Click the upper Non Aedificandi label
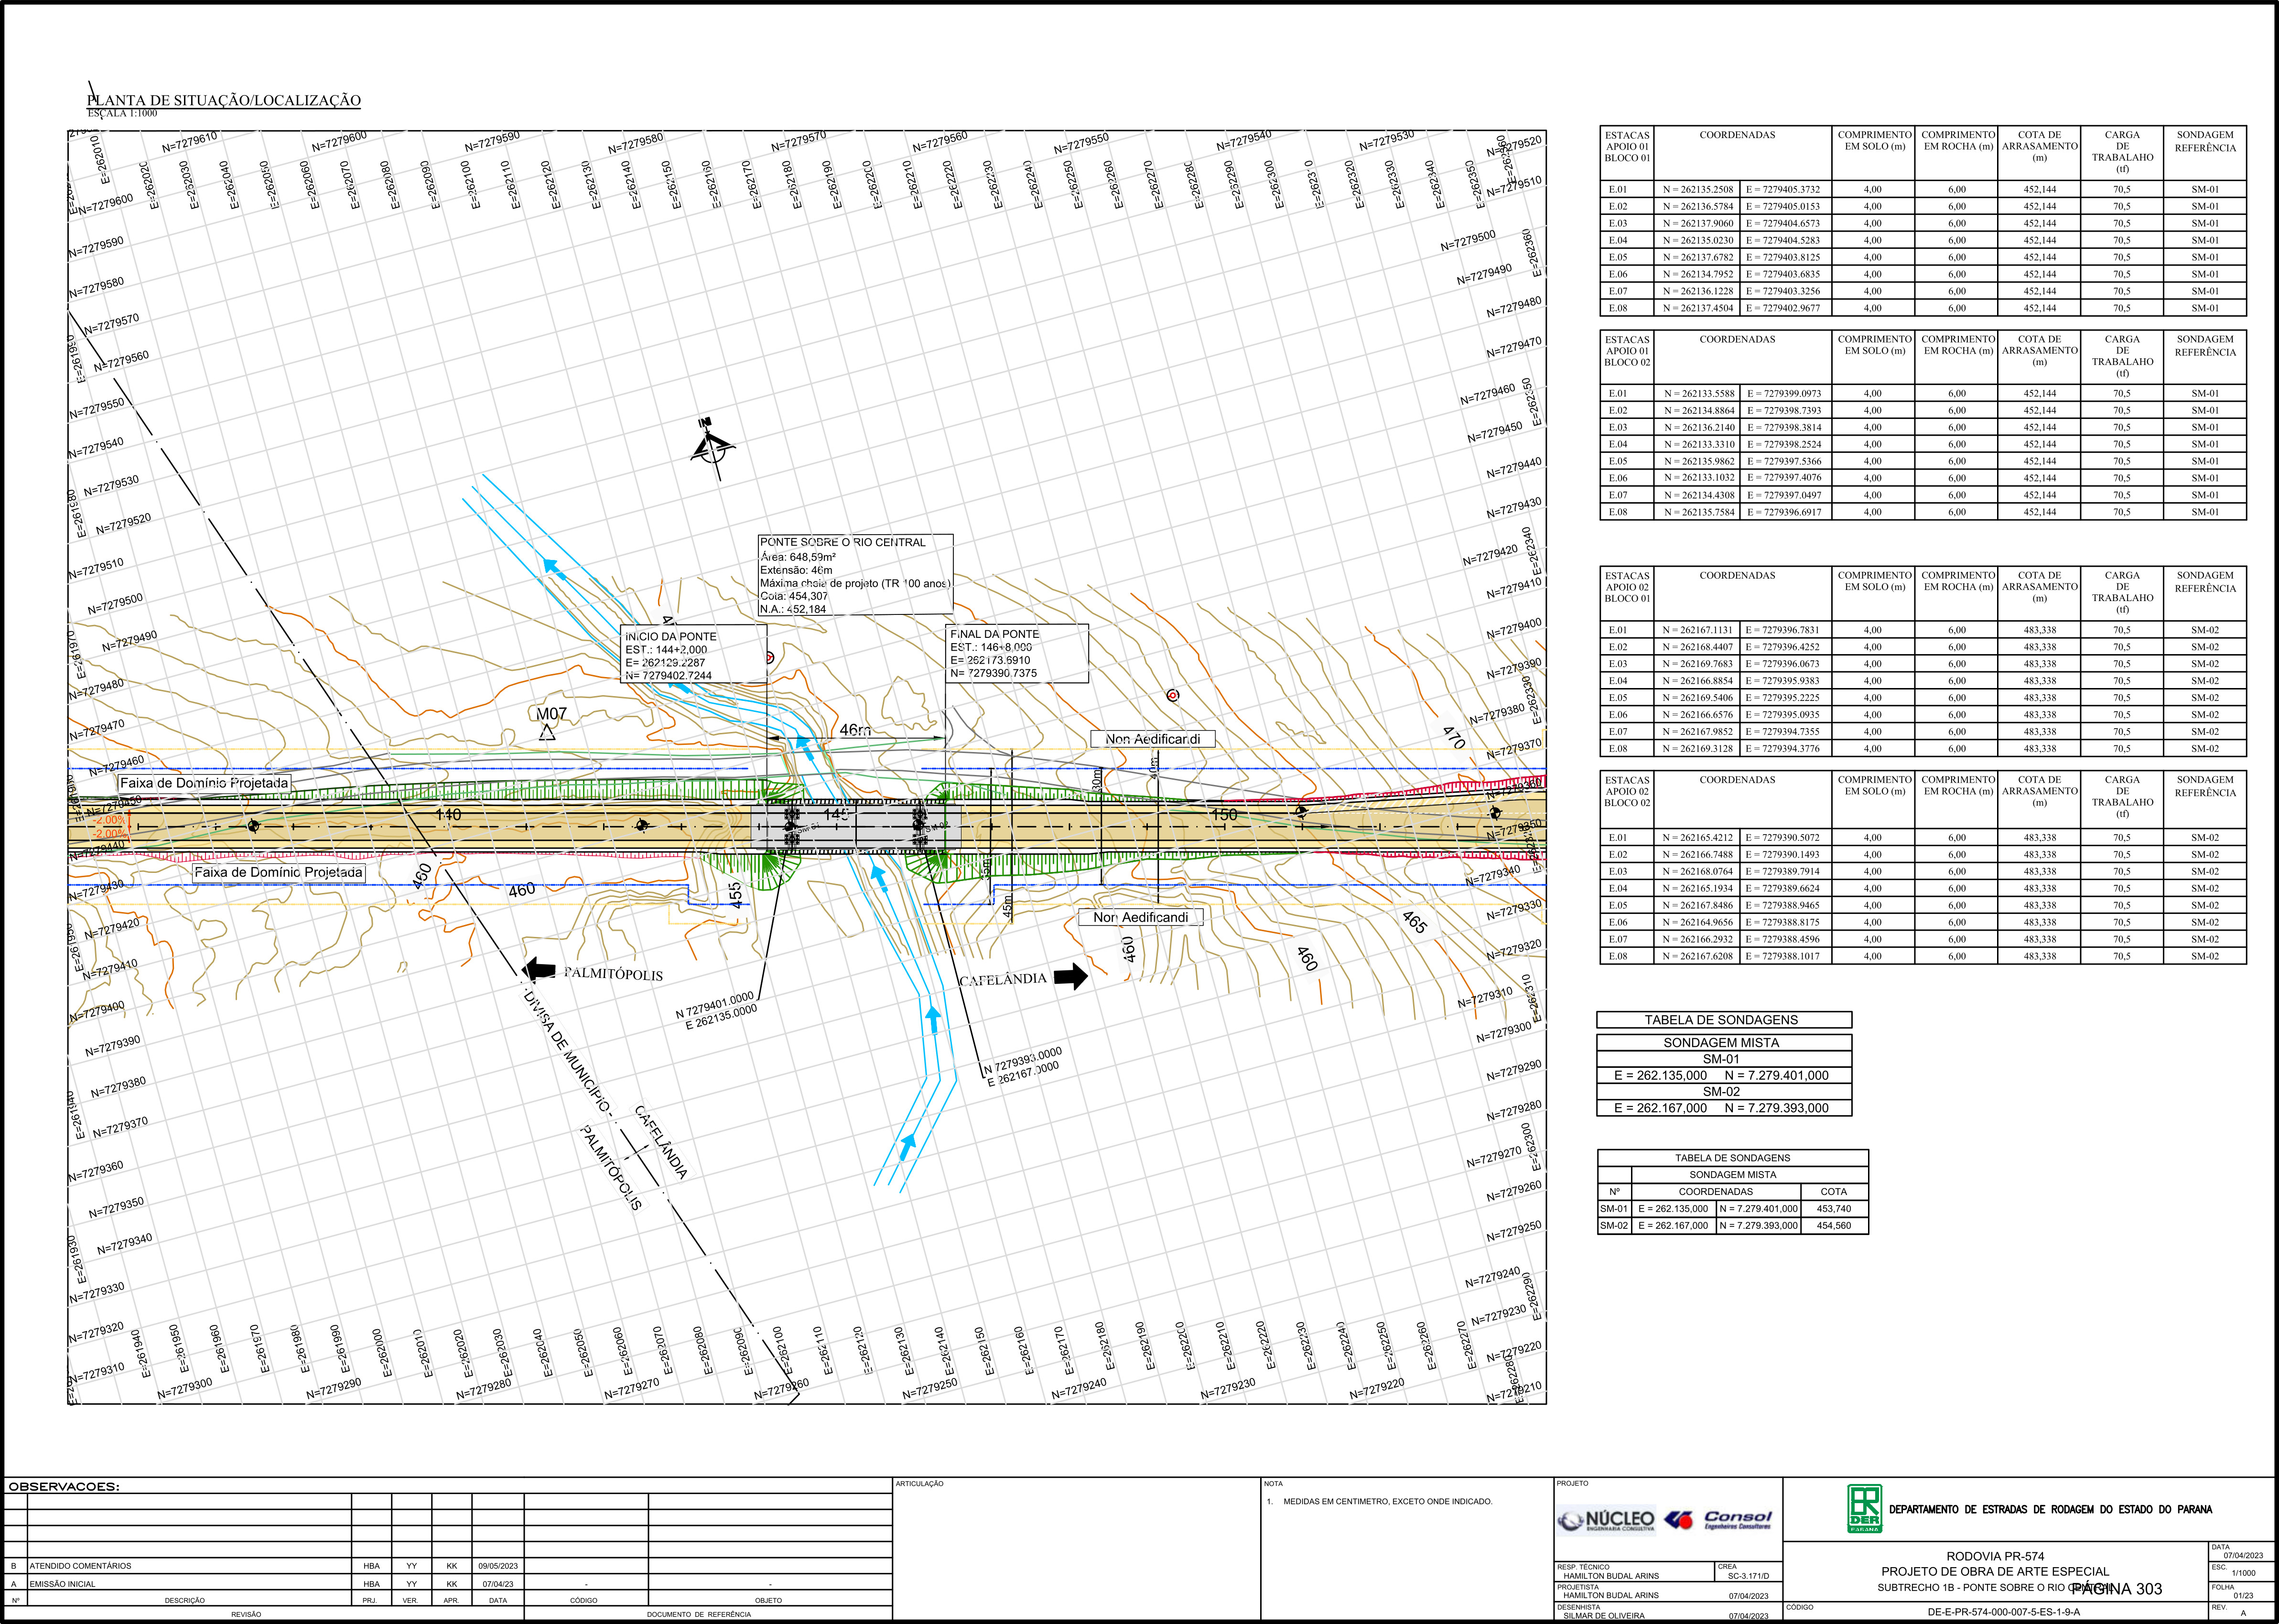2279x1624 pixels. point(1152,739)
